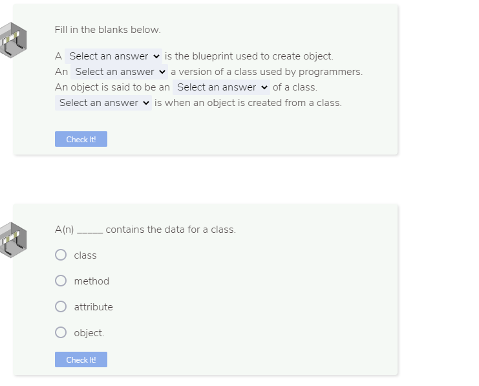Click the "Fill in the blanks below." heading
Image resolution: width=479 pixels, height=386 pixels.
coord(108,30)
